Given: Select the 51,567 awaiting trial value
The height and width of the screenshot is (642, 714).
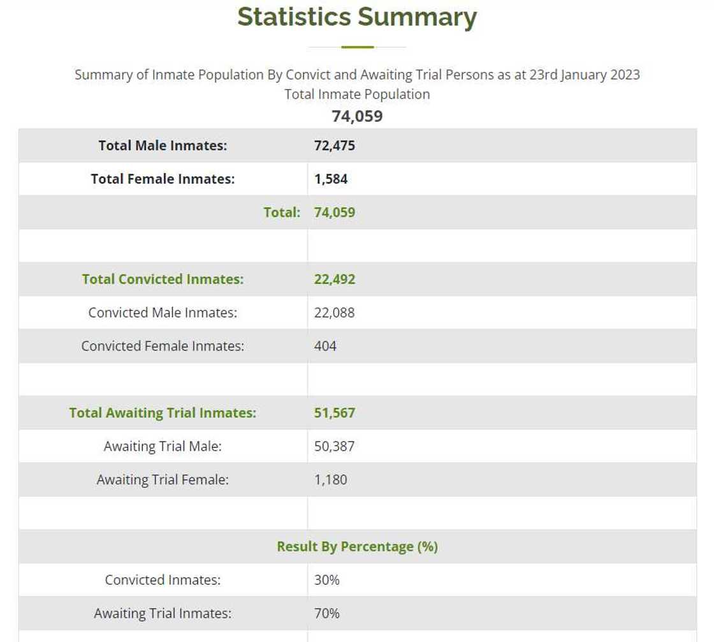Looking at the screenshot, I should [x=335, y=413].
